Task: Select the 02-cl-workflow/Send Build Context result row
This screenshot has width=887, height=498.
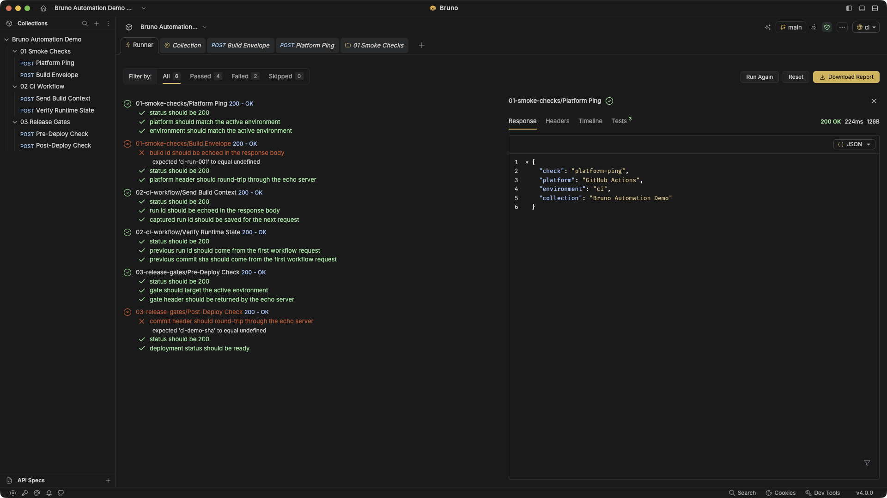Action: [x=199, y=193]
